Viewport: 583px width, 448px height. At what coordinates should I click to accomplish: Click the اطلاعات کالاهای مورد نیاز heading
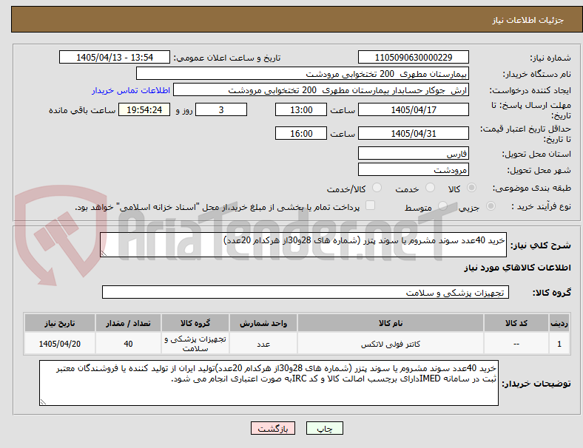coord(517,268)
